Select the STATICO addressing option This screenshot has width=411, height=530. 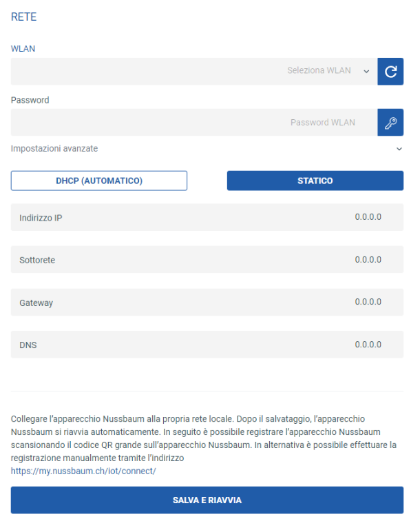(x=315, y=181)
